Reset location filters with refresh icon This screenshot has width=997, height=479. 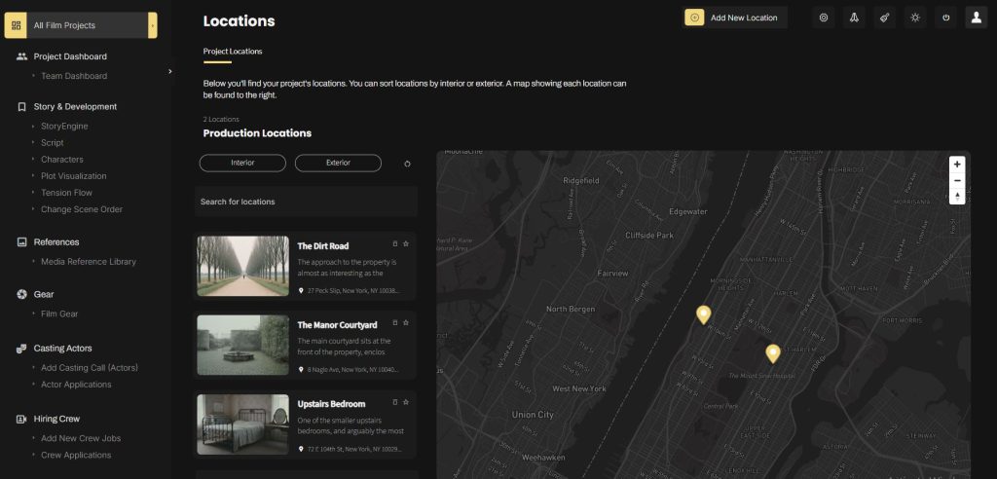tap(408, 164)
